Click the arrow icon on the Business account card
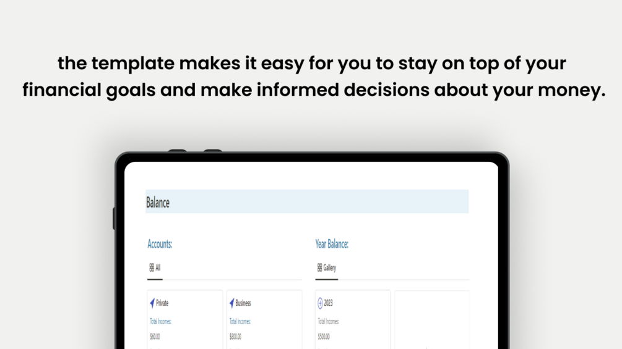The image size is (622, 349). [232, 303]
